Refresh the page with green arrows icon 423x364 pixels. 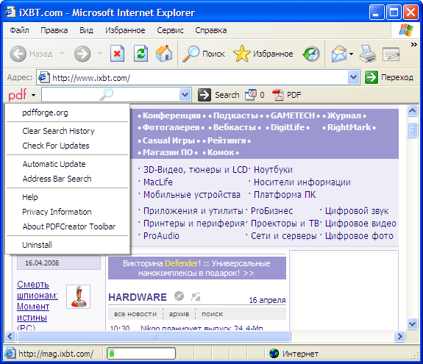pos(141,54)
